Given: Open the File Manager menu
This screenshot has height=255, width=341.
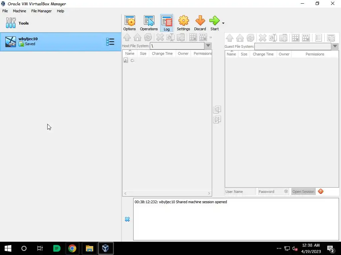Looking at the screenshot, I should coord(42,11).
